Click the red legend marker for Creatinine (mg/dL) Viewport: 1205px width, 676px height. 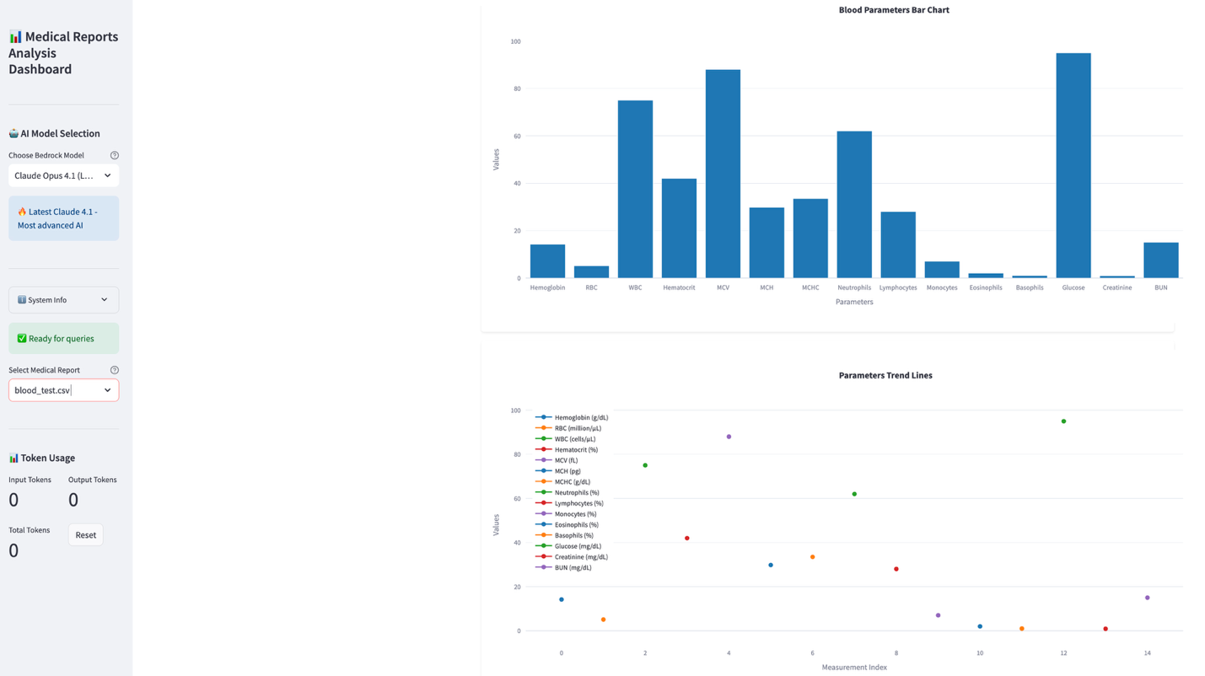tap(544, 556)
